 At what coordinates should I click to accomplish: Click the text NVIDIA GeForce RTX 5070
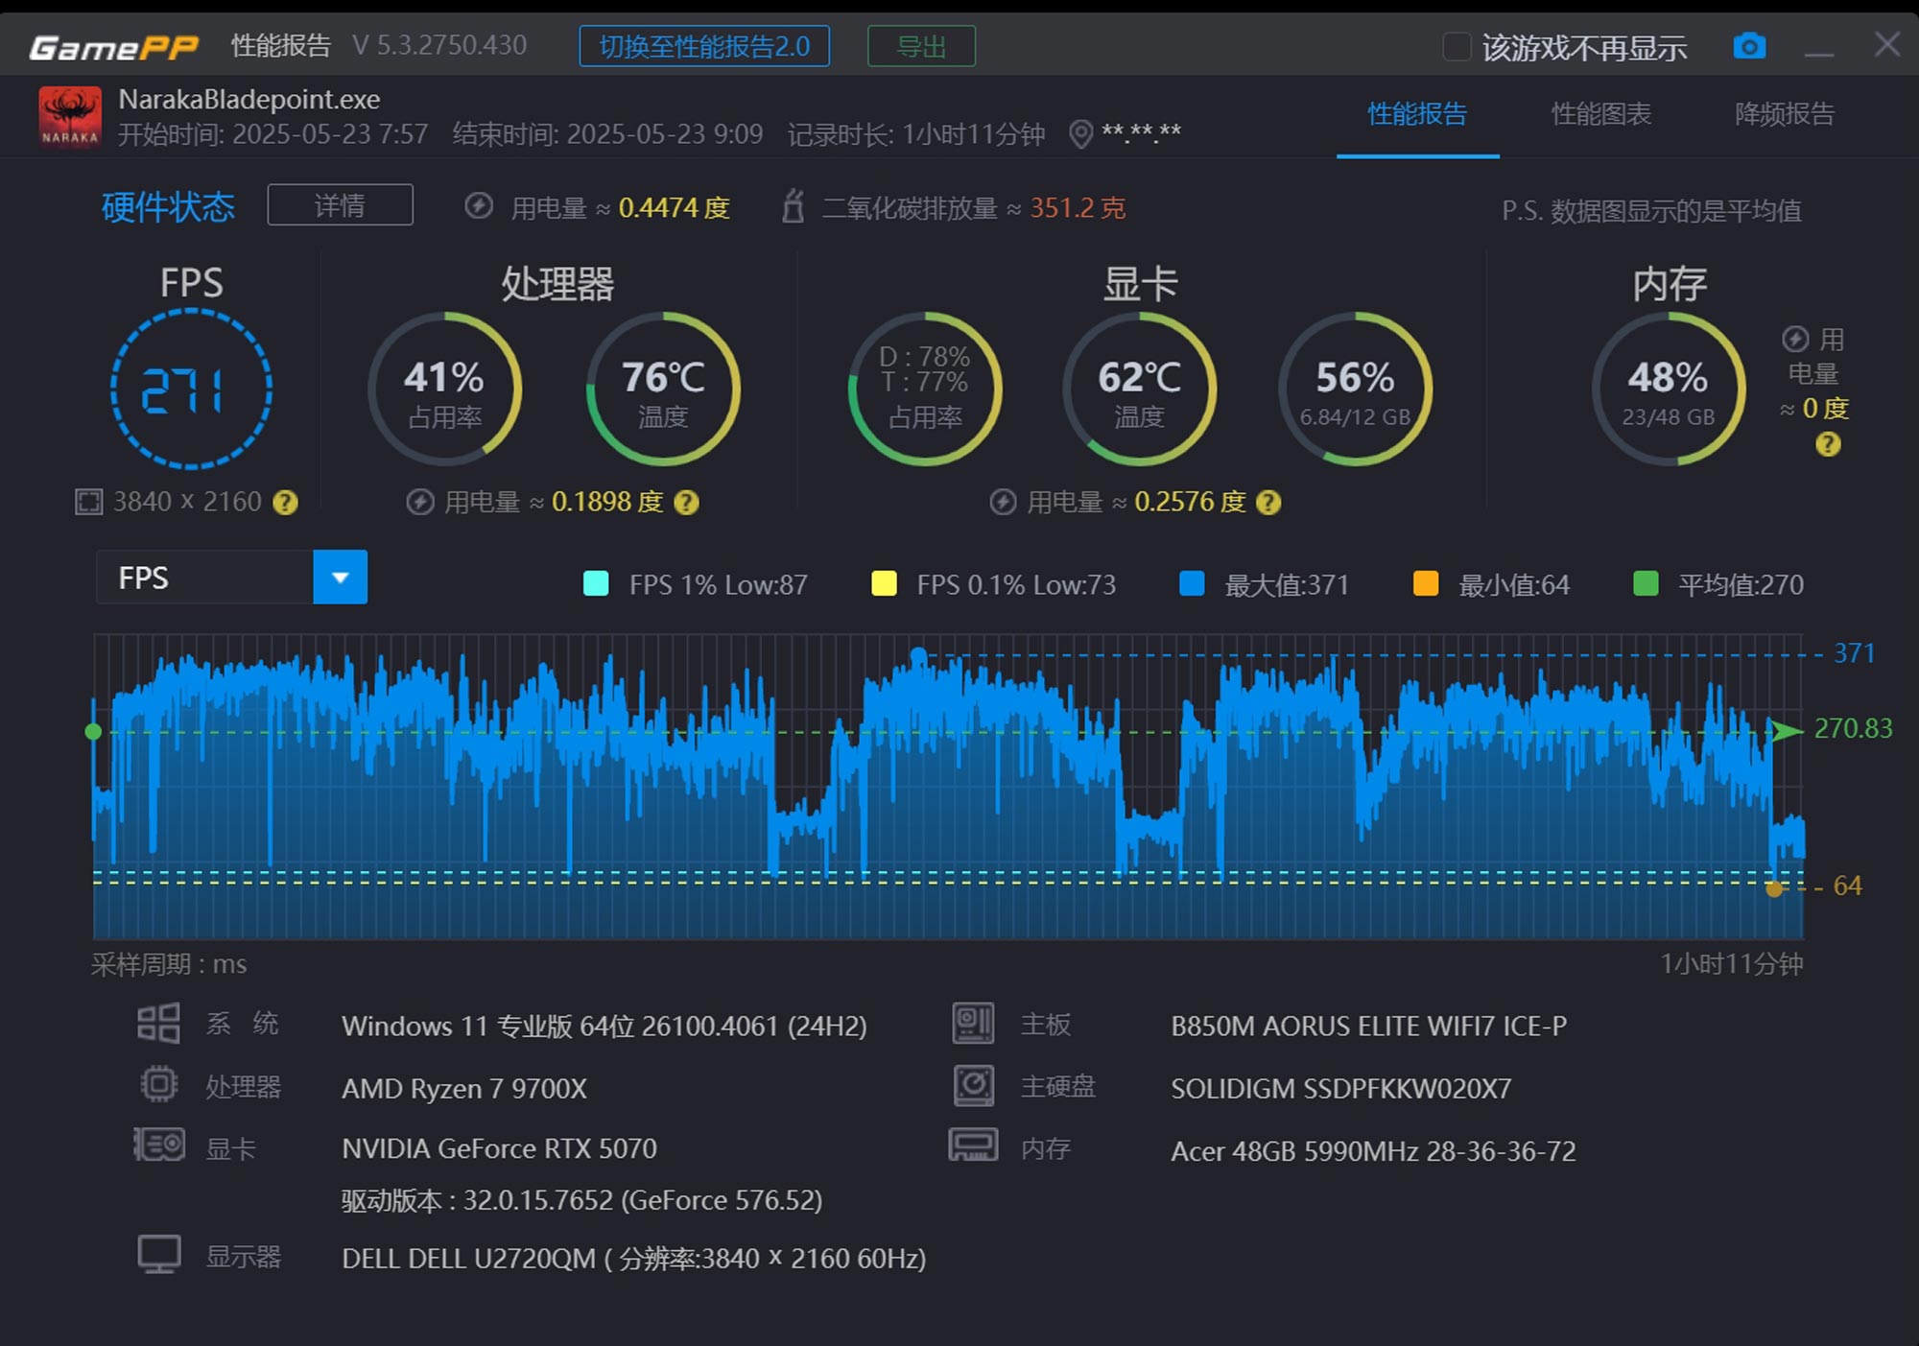click(x=499, y=1148)
